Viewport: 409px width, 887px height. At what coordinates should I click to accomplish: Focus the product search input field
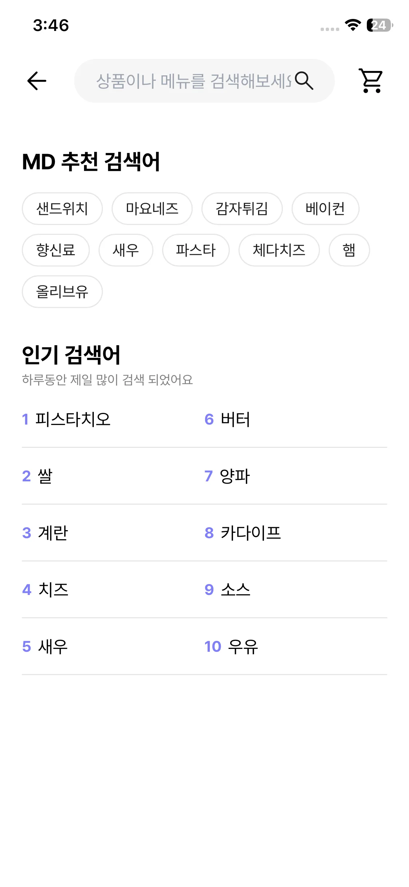tap(193, 81)
